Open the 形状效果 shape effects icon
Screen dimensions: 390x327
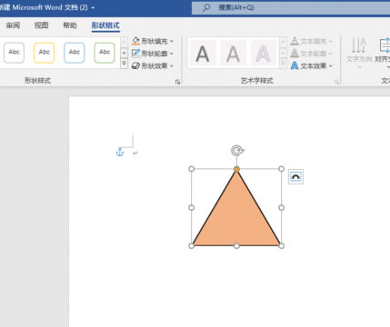(x=135, y=65)
